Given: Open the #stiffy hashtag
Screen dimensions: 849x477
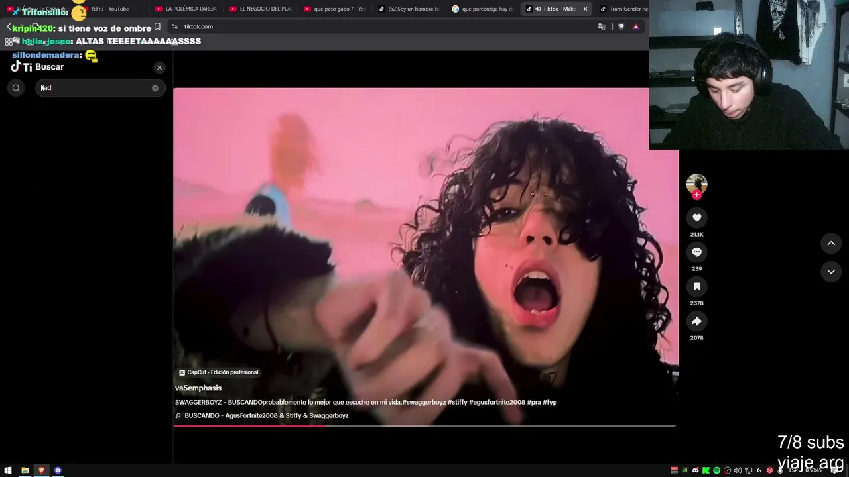Looking at the screenshot, I should [457, 402].
